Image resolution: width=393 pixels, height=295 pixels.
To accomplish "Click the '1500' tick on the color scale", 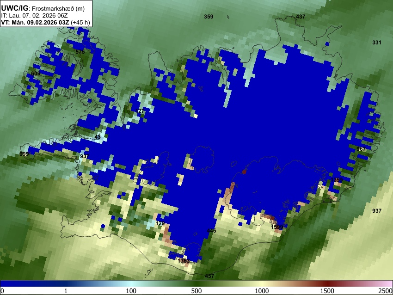I will tap(327, 291).
